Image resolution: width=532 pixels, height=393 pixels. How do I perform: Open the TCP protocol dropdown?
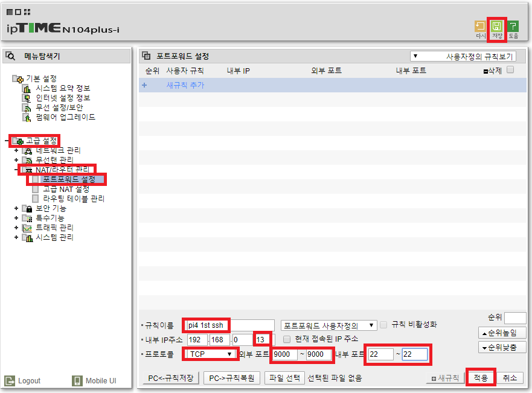(x=210, y=354)
